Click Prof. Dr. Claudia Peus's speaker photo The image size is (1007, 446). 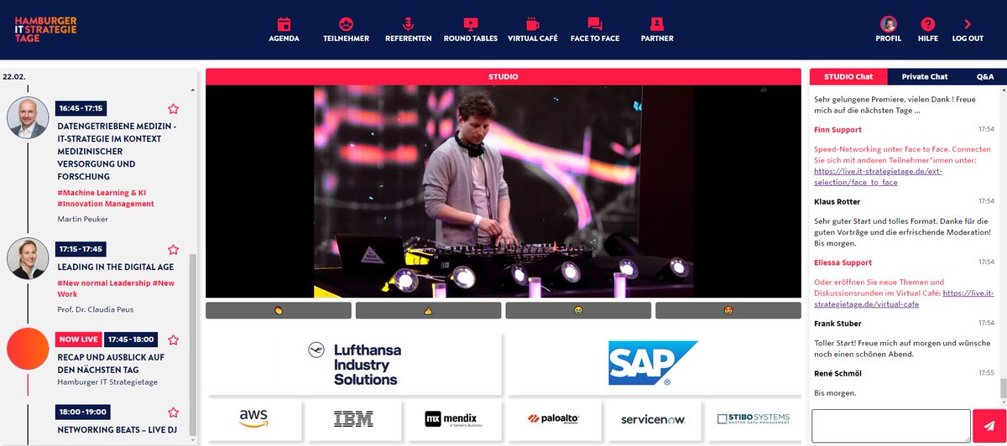(28, 258)
